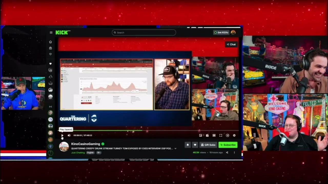Open the Gift Subs option
This screenshot has height=184, width=328.
(208, 145)
